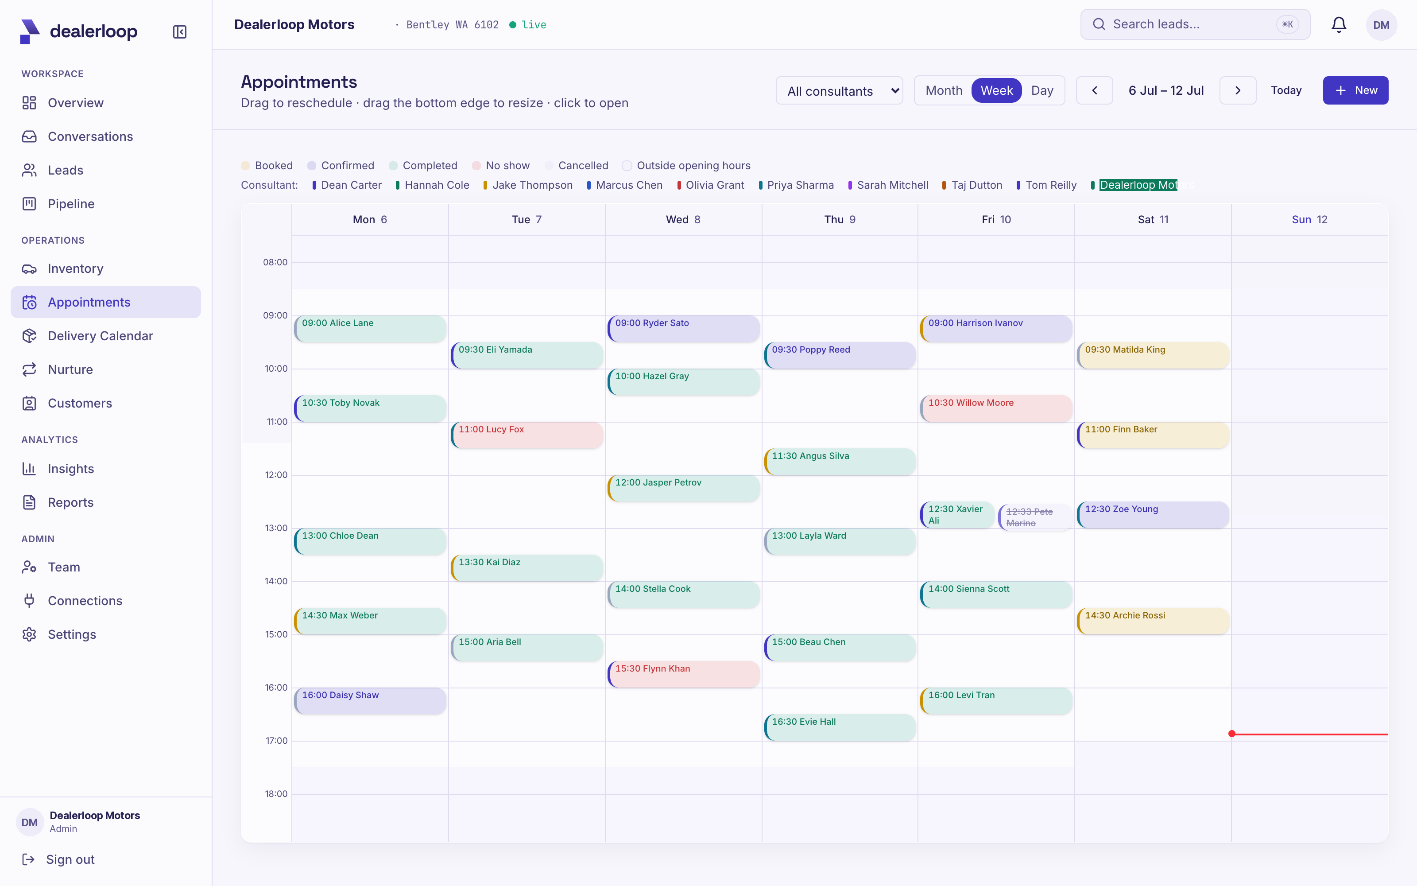Viewport: 1417px width, 886px height.
Task: Open the 09:00 Alice Lane appointment
Action: (370, 329)
